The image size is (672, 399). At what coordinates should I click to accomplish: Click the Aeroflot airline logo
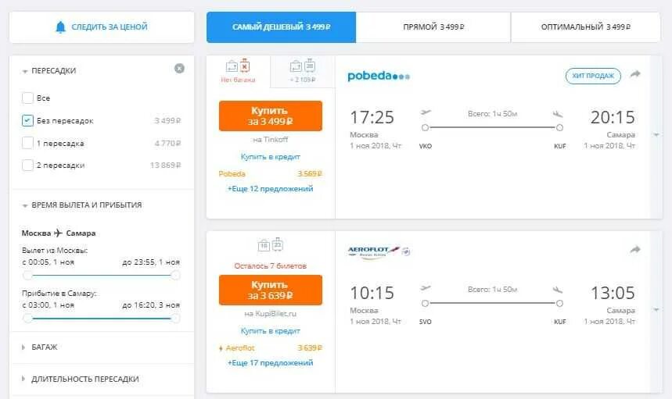(x=379, y=251)
